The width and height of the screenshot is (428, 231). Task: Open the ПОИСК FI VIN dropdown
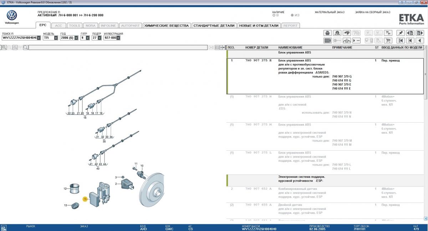pyautogui.click(x=39, y=38)
